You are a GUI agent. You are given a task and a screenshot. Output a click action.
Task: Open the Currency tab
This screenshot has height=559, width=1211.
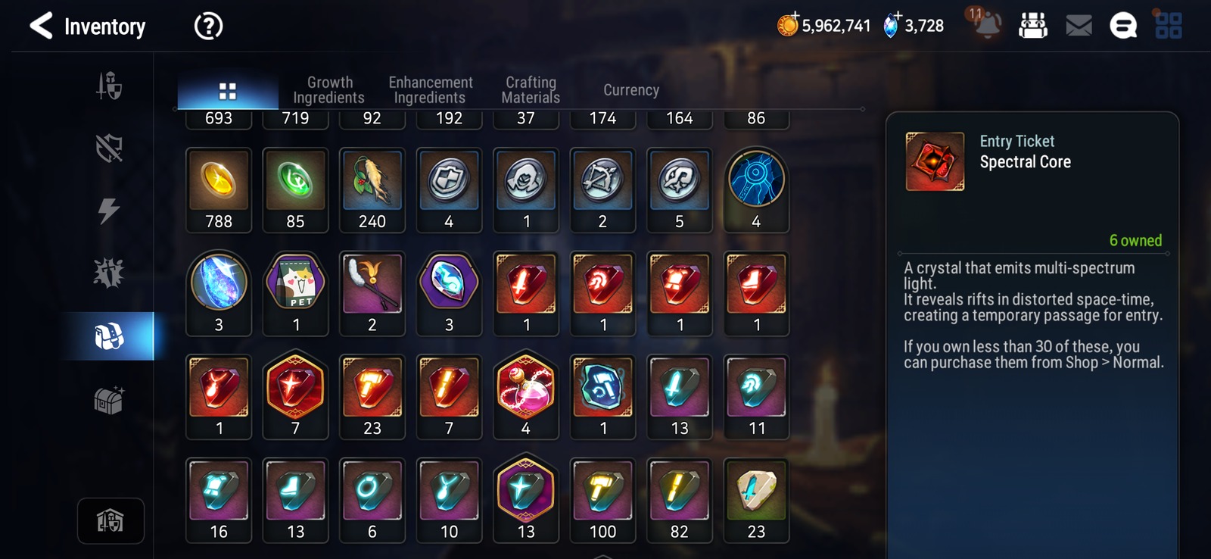tap(631, 90)
